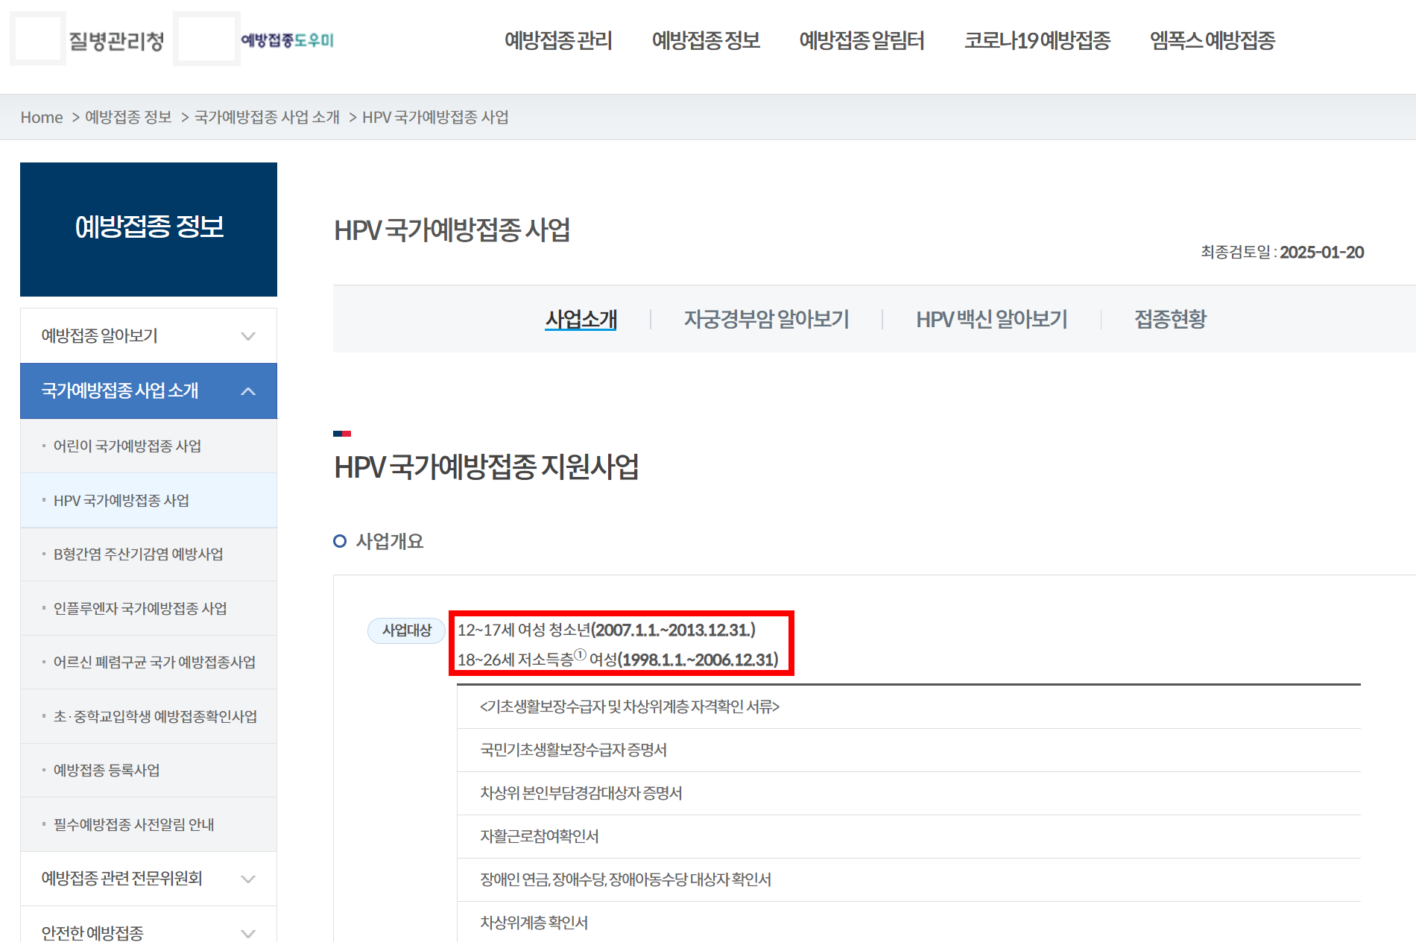This screenshot has height=942, width=1416.
Task: Click the 예방접종도우미 logo
Action: 255,39
